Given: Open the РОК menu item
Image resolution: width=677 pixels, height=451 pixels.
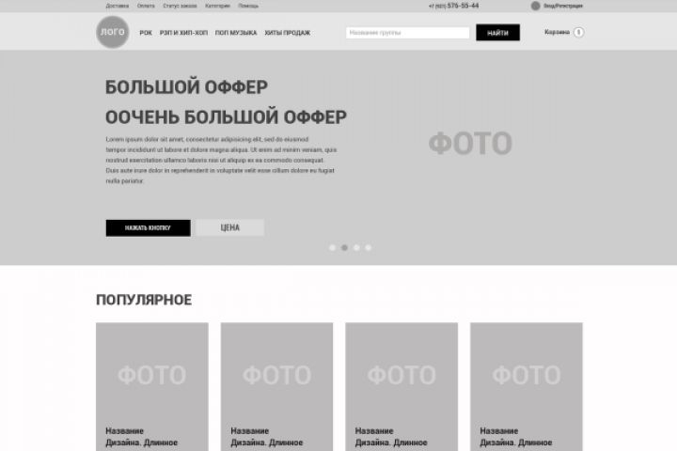Looking at the screenshot, I should coord(146,33).
